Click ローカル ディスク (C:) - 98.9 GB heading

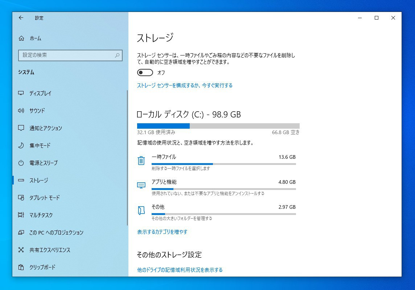pyautogui.click(x=189, y=114)
